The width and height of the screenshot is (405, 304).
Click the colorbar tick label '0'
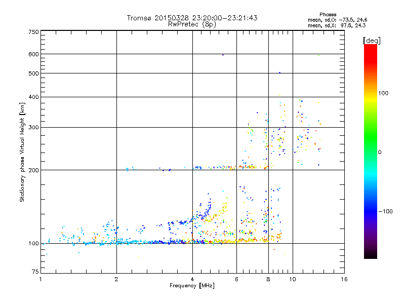380,153
